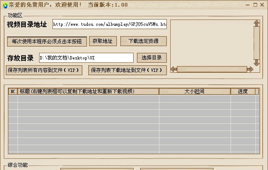The image size is (268, 170).
Task: Click the vertical scrollbar thumb in preview panel
Action: click(x=256, y=43)
